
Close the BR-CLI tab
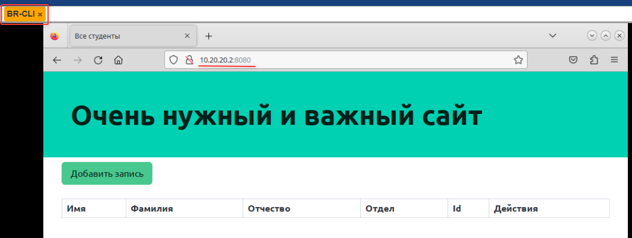(40, 14)
